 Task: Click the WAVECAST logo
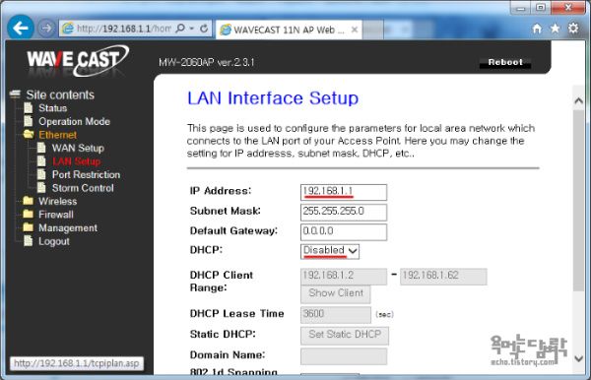click(77, 60)
